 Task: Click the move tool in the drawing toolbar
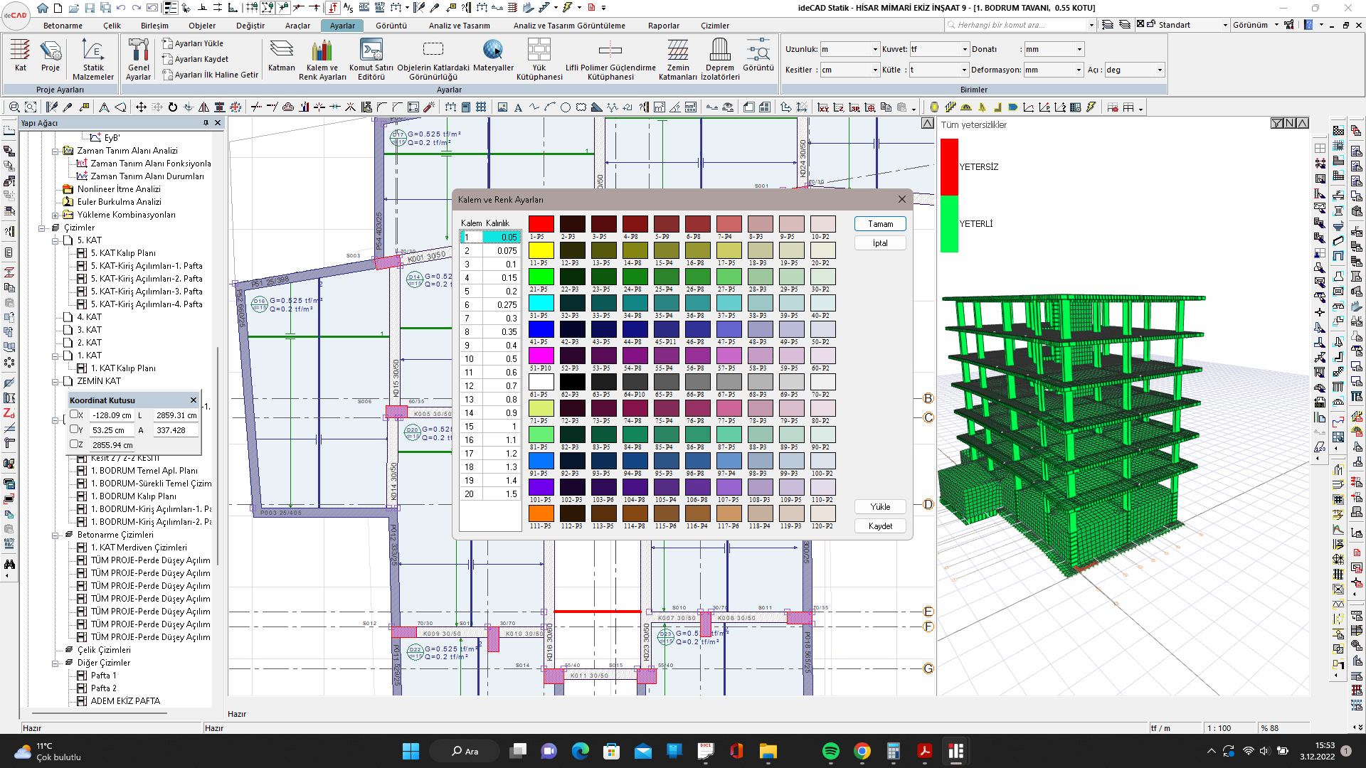tap(141, 107)
